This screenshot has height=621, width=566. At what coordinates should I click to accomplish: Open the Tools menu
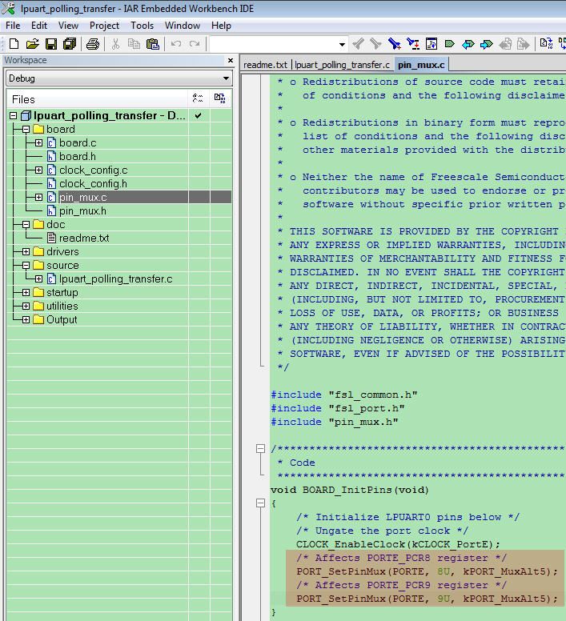coord(142,26)
